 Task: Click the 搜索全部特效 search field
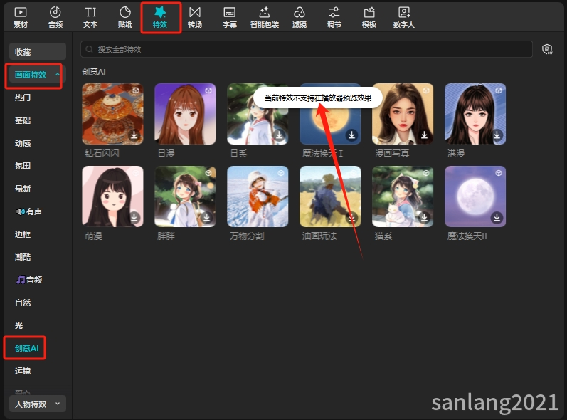[x=306, y=49]
